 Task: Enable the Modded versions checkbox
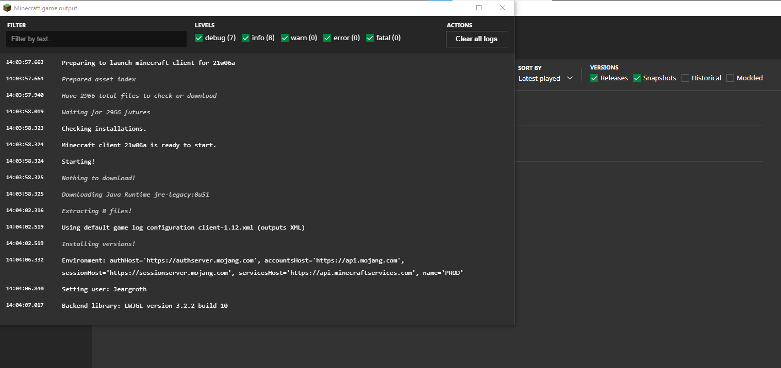coord(730,78)
